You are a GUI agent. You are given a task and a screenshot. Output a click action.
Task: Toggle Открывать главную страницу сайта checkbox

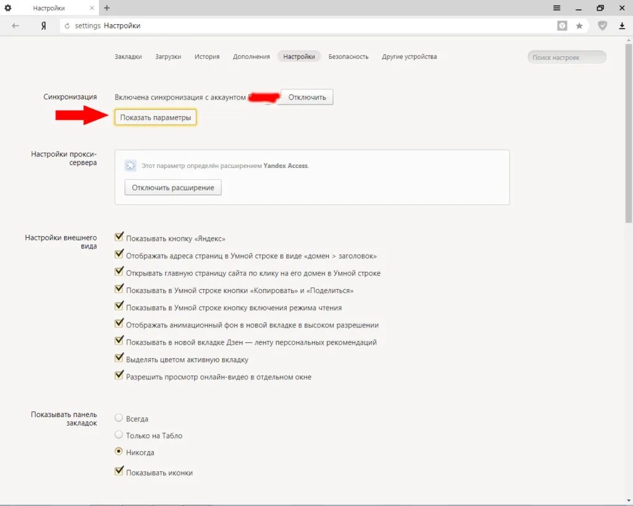click(119, 272)
